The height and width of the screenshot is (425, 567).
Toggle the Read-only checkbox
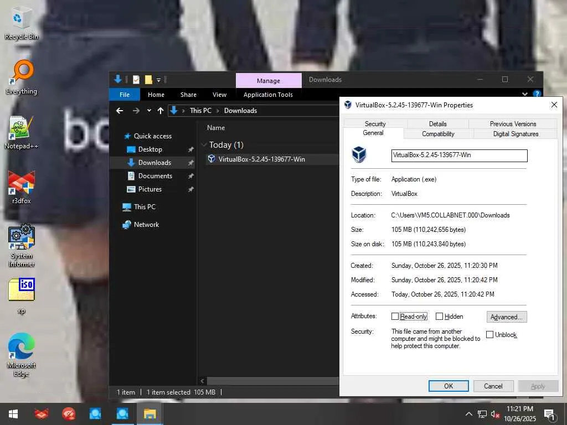point(395,316)
